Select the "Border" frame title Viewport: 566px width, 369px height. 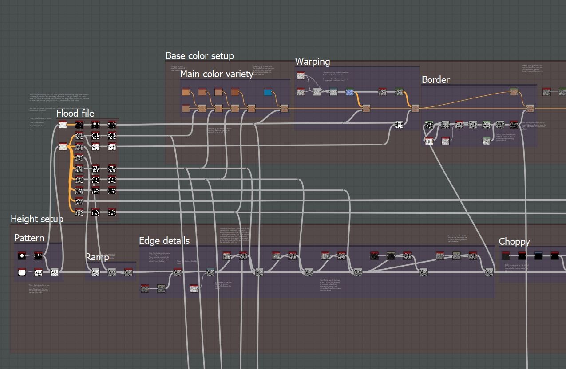click(435, 79)
